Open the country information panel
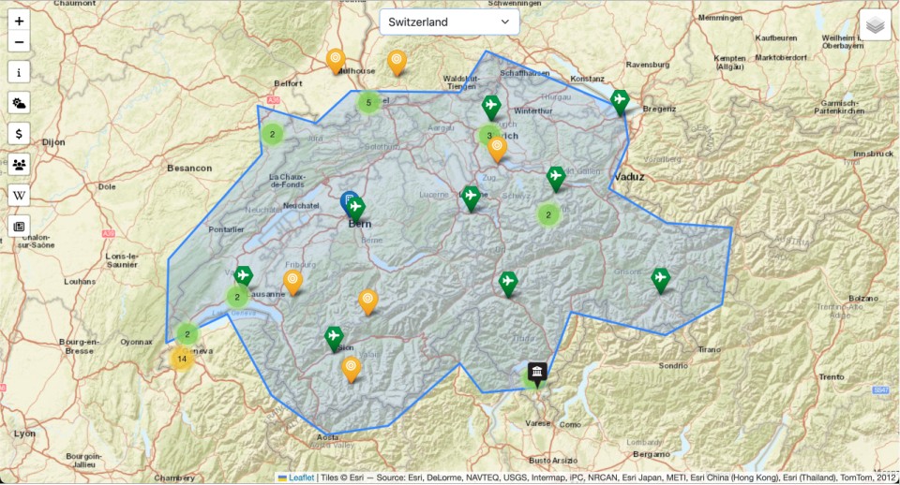900x485 pixels. click(19, 72)
